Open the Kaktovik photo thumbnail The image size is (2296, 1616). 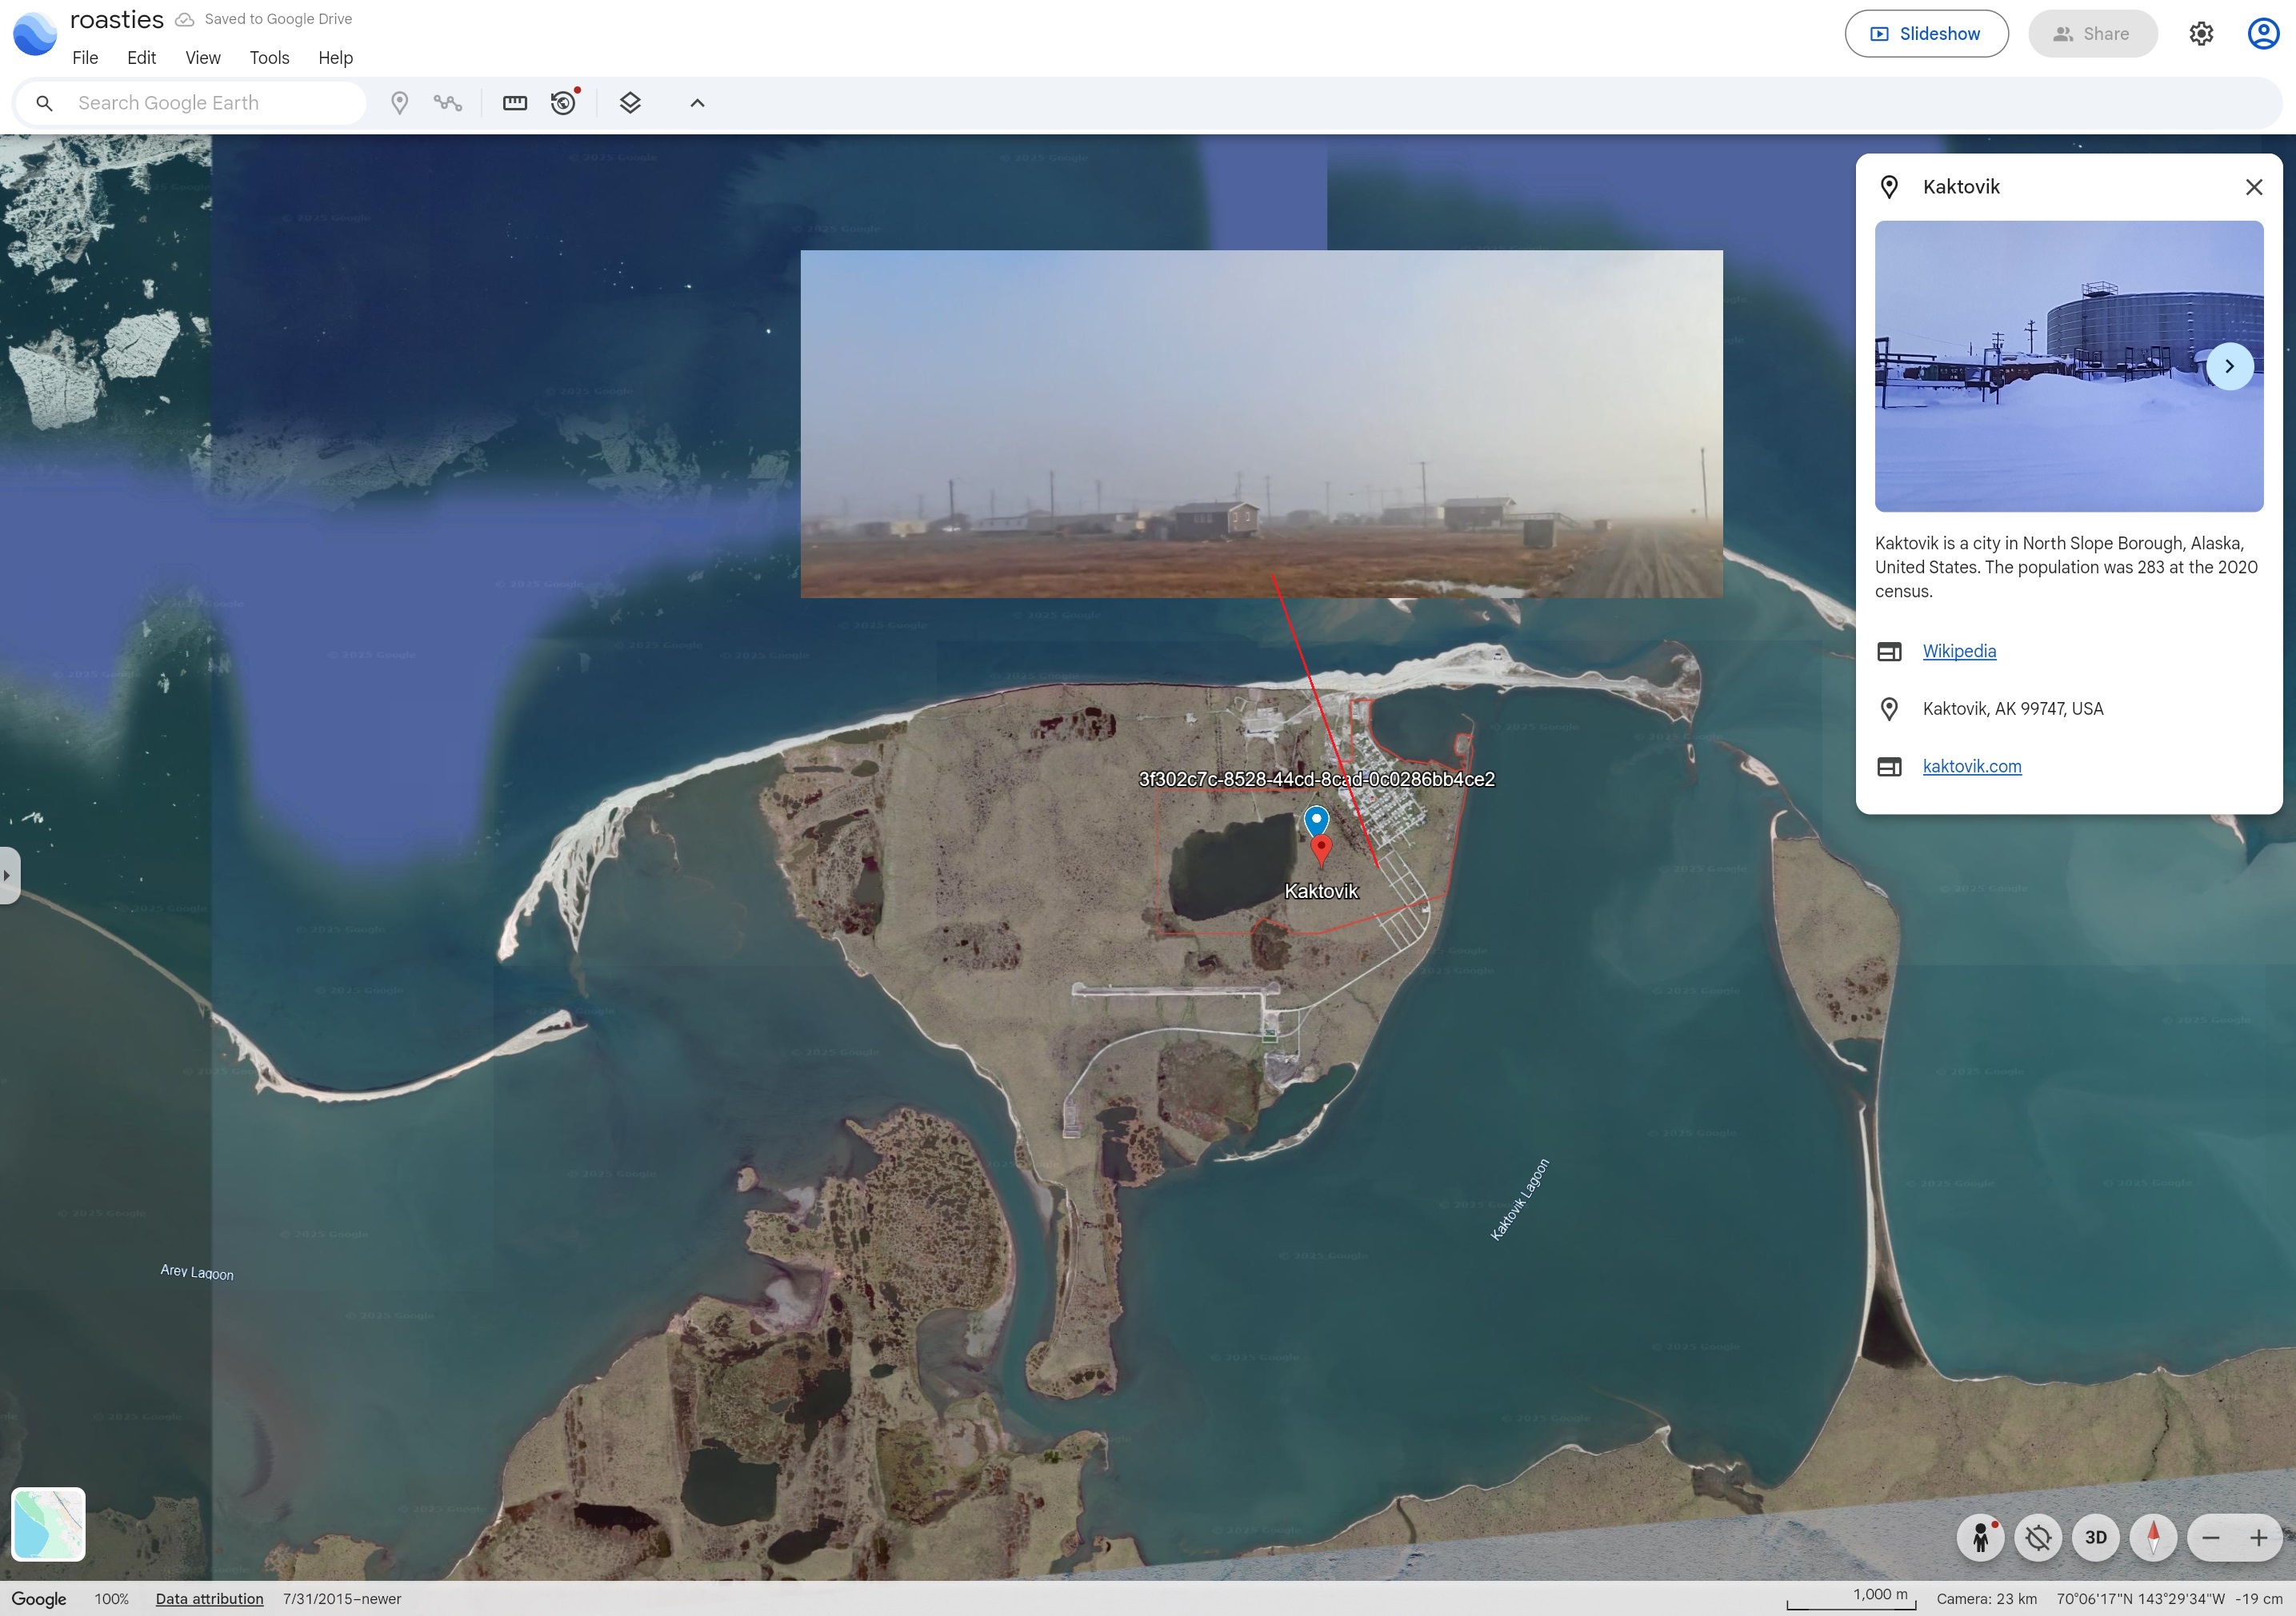click(x=2068, y=365)
